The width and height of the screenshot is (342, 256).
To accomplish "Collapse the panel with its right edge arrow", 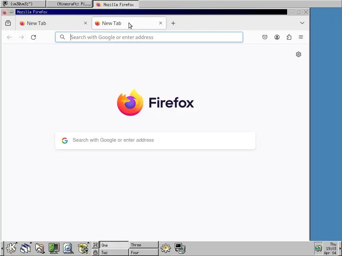I will coord(340,248).
